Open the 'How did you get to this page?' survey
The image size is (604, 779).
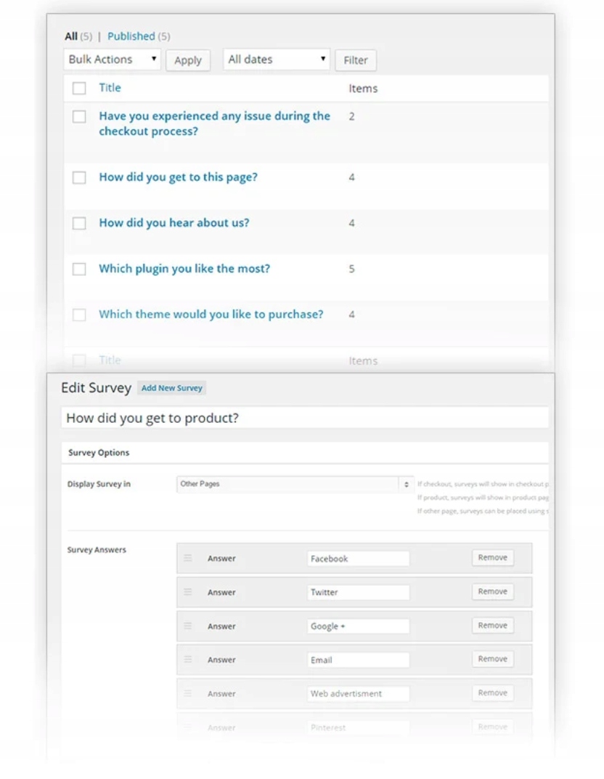click(x=178, y=177)
